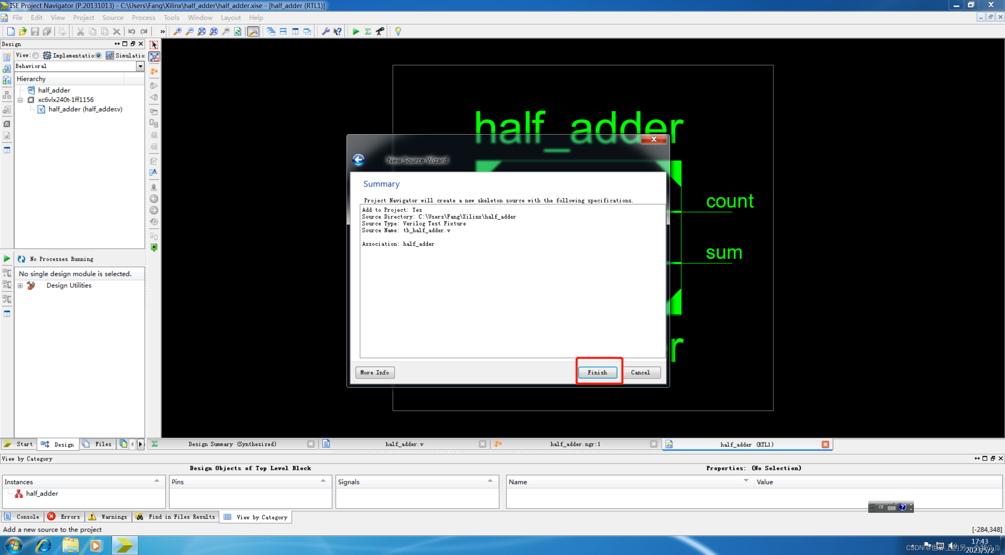Click the More Info button
This screenshot has height=555, width=1005.
(374, 372)
